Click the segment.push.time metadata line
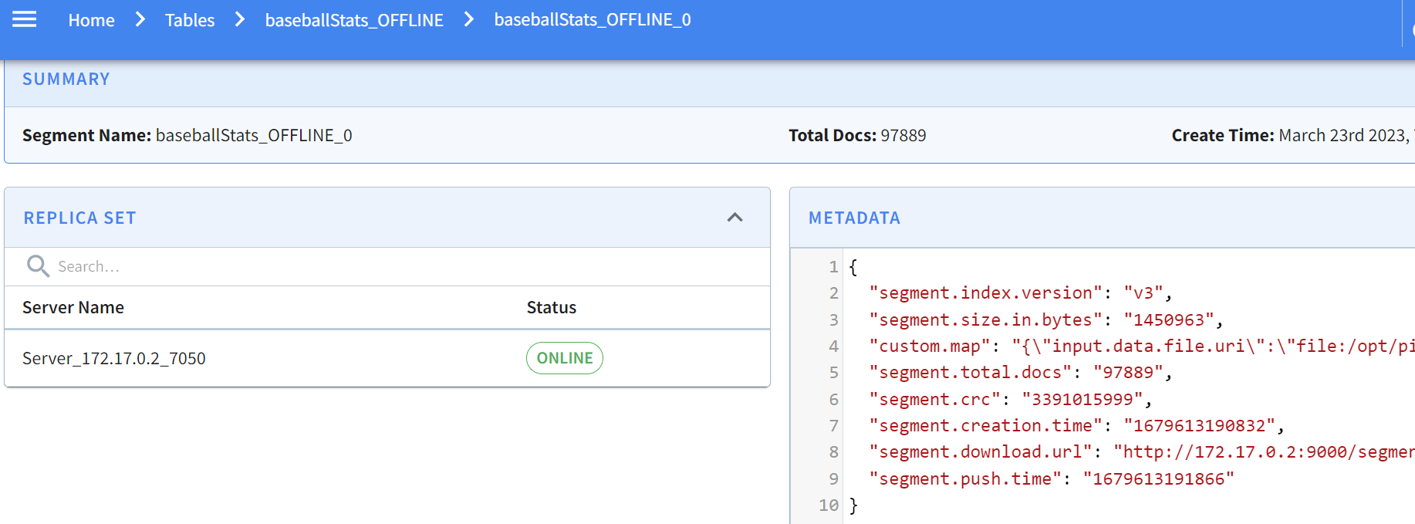 click(x=1052, y=479)
